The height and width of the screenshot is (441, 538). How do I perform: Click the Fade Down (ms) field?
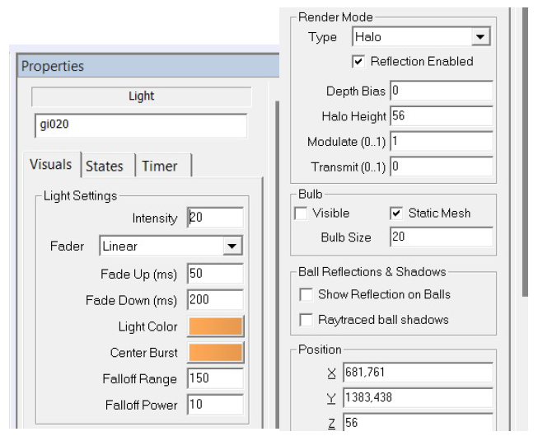click(216, 299)
